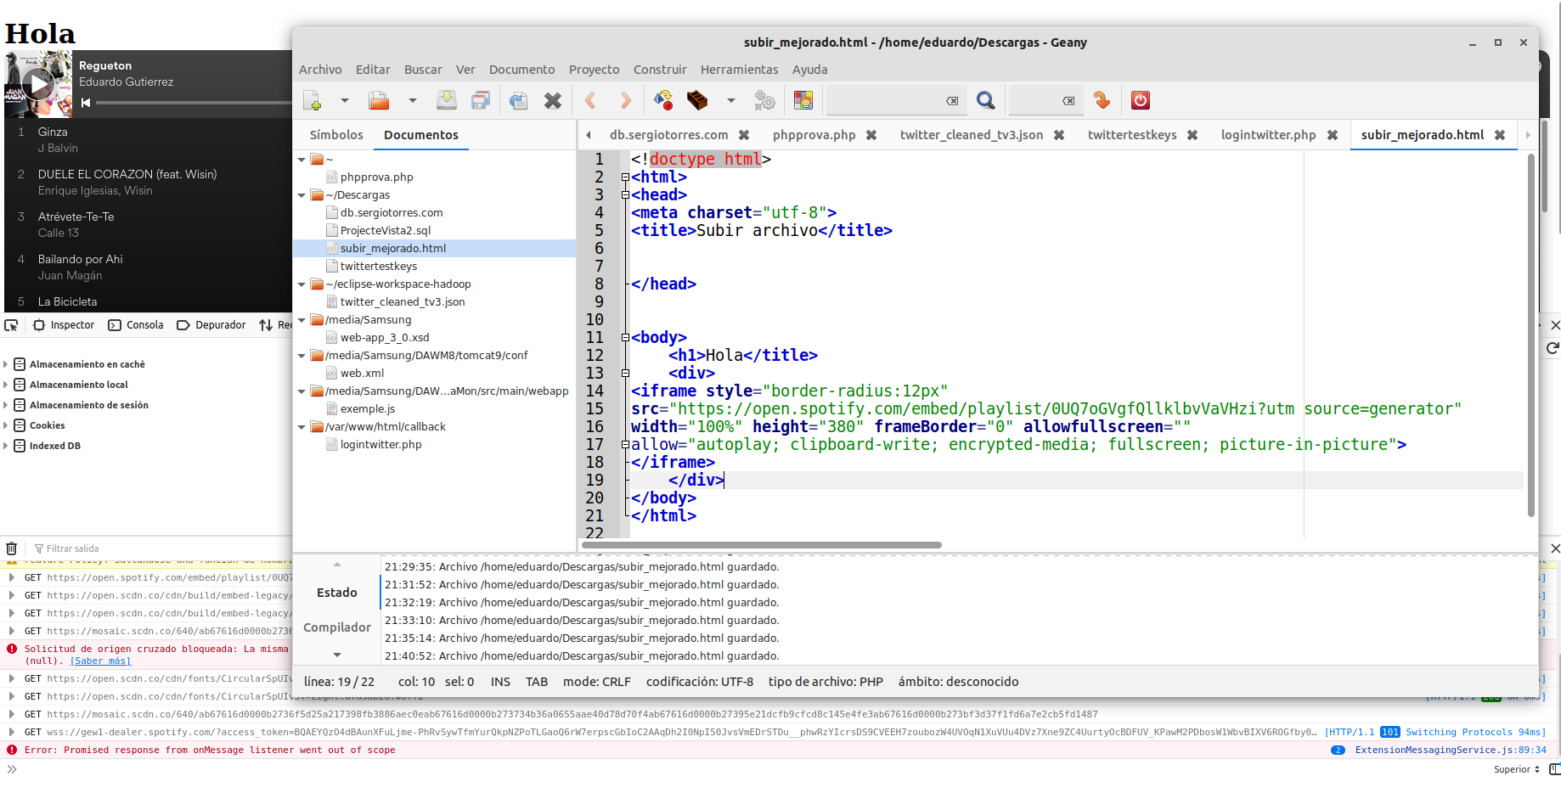The image size is (1561, 793).
Task: Open the Editar menu
Action: (x=373, y=70)
